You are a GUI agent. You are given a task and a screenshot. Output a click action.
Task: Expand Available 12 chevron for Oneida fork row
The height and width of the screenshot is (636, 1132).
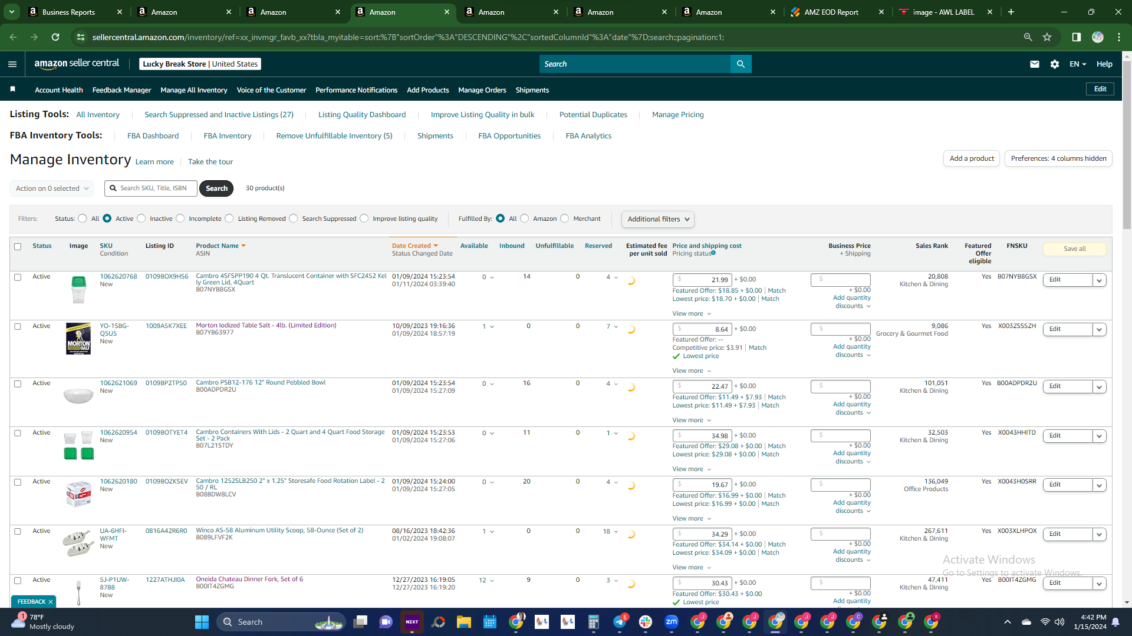[x=492, y=581]
